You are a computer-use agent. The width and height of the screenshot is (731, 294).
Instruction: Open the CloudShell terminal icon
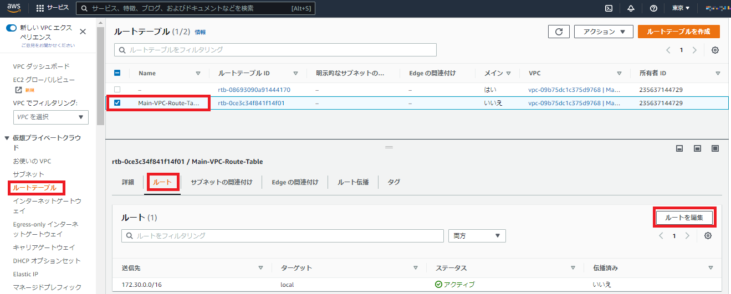[x=609, y=8]
